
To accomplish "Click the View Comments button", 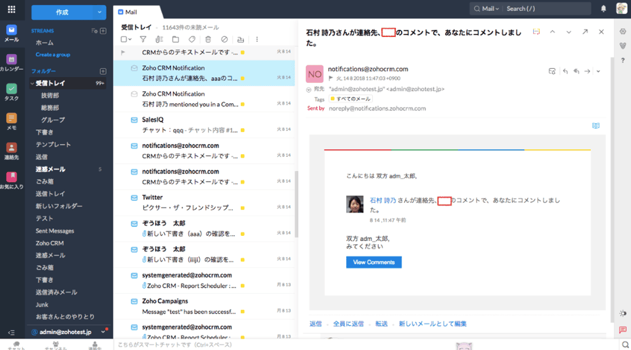I will [374, 262].
